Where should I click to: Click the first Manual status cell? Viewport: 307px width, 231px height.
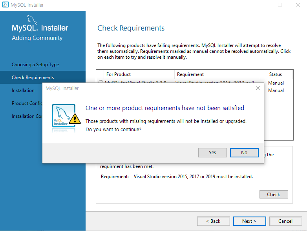coord(276,83)
